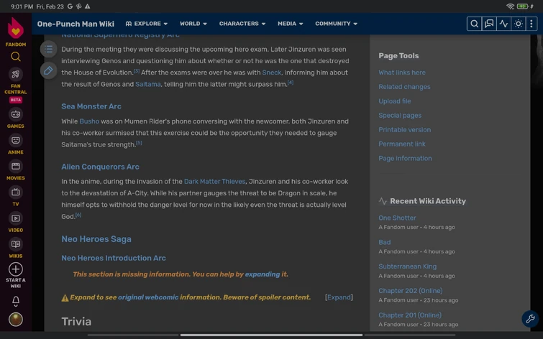Screen dimensions: 543x339
Task: Go to One-Punch Man Wiki title
Action: (x=76, y=24)
